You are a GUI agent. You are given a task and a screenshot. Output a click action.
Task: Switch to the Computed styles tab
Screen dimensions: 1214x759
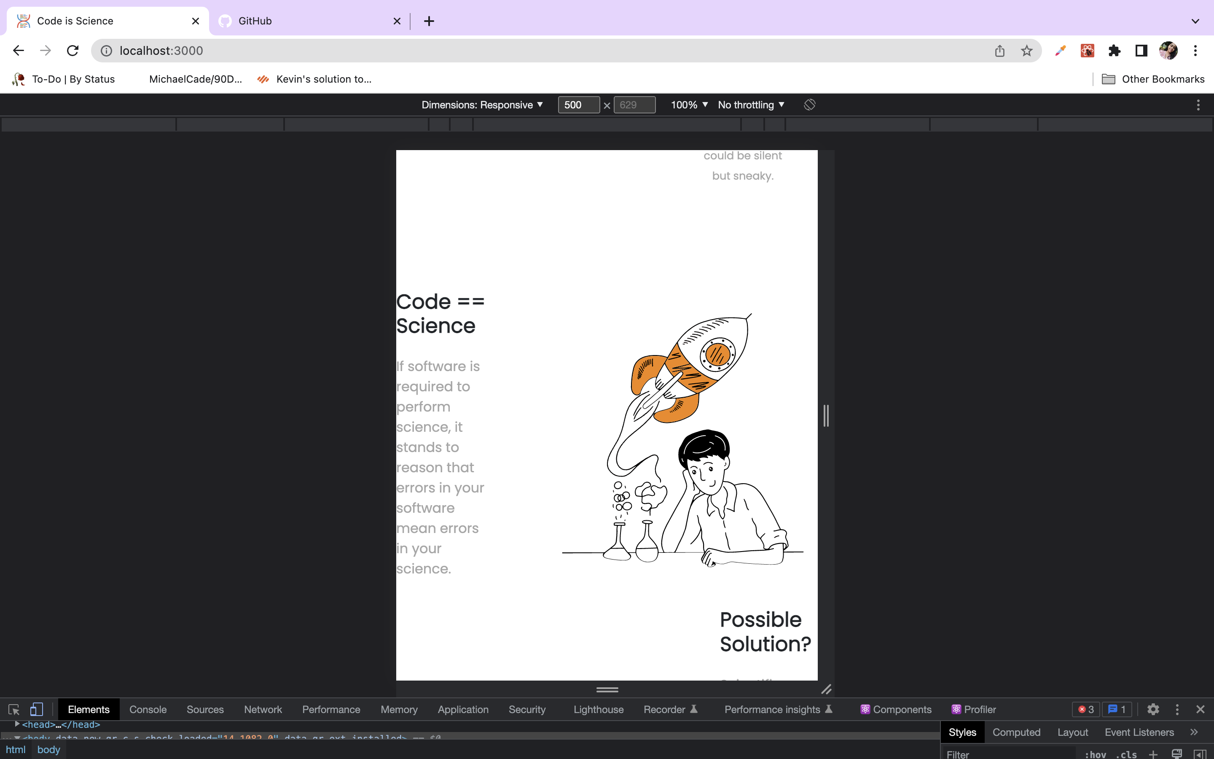click(1016, 732)
